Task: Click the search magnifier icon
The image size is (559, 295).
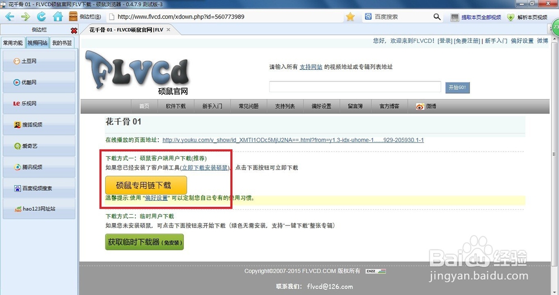Action: pyautogui.click(x=437, y=17)
